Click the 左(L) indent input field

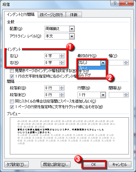click(x=52, y=56)
